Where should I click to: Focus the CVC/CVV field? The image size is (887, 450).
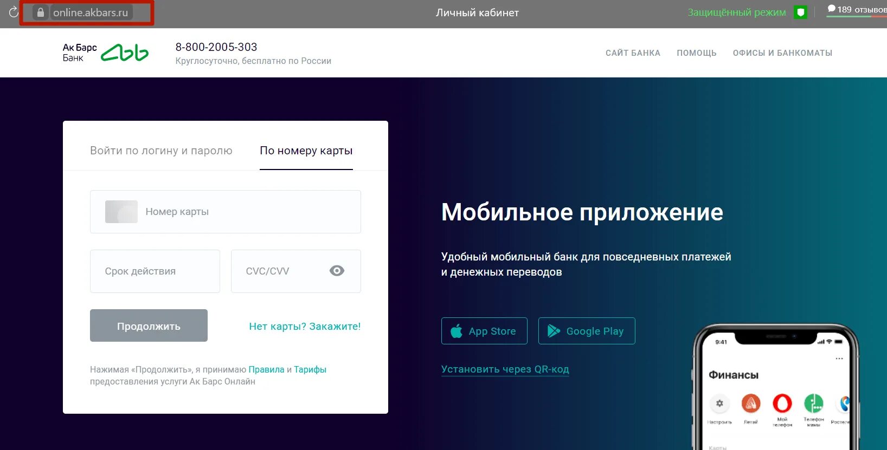point(296,271)
